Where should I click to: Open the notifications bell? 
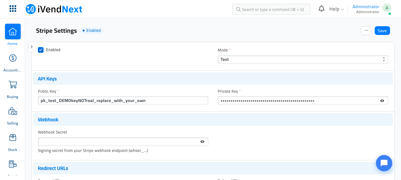(x=321, y=9)
